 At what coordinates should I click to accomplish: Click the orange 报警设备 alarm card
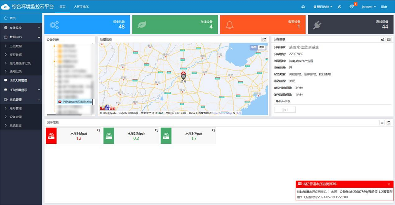262,24
